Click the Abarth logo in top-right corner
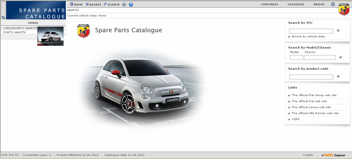Viewport: 352px width, 159px height. (x=344, y=9)
